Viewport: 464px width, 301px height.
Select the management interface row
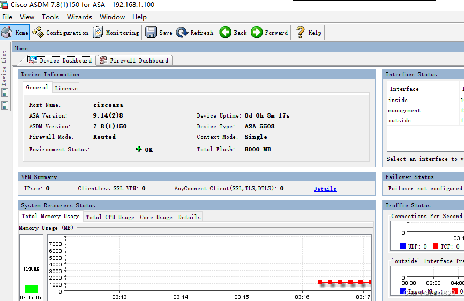425,110
